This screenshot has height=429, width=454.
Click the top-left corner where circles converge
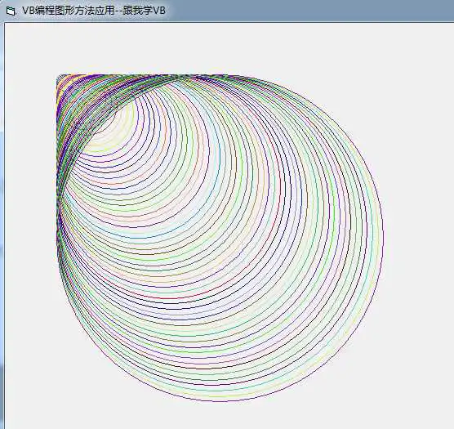coord(60,78)
